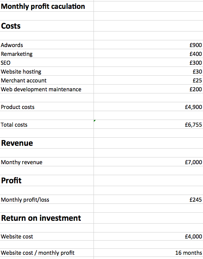The image size is (203, 259).
Task: Click the Merchant account label cell
Action: click(47, 80)
